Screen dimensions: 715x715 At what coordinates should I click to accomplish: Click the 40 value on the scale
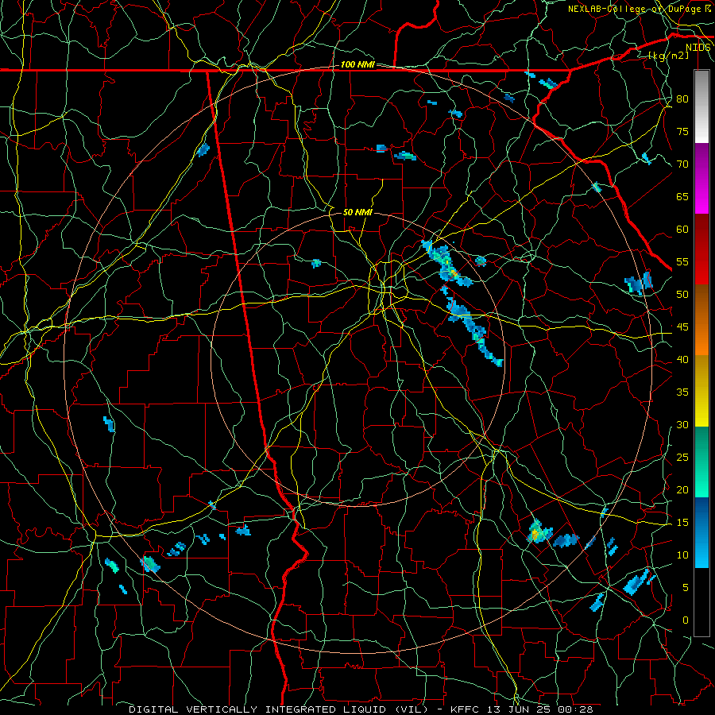pos(682,360)
